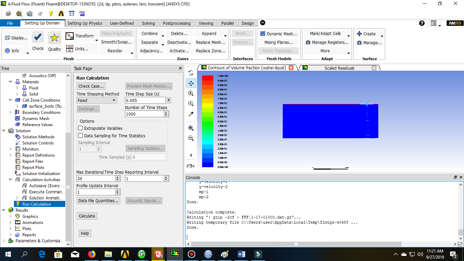The height and width of the screenshot is (261, 464).
Task: Toggle the console checkbox at bottom right
Action: click(x=460, y=244)
